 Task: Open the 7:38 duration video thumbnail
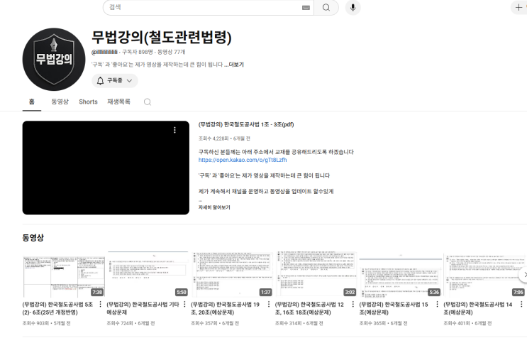[x=64, y=274]
